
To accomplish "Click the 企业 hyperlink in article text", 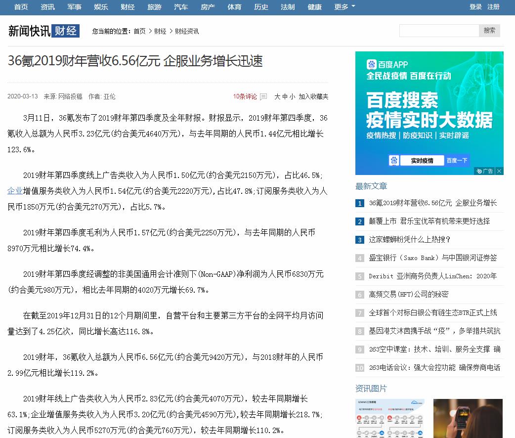I will pyautogui.click(x=15, y=191).
